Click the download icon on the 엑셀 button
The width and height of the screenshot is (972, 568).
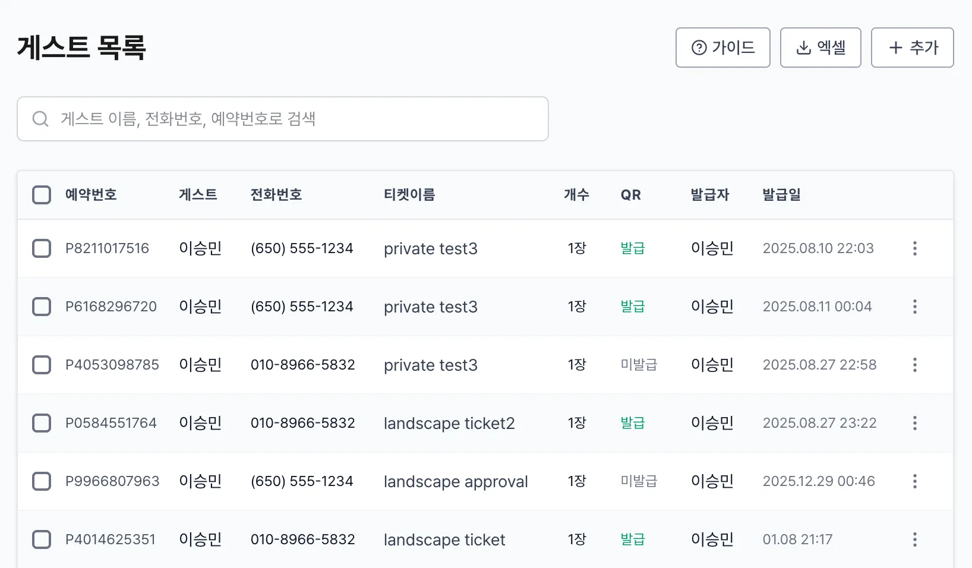[x=803, y=48]
